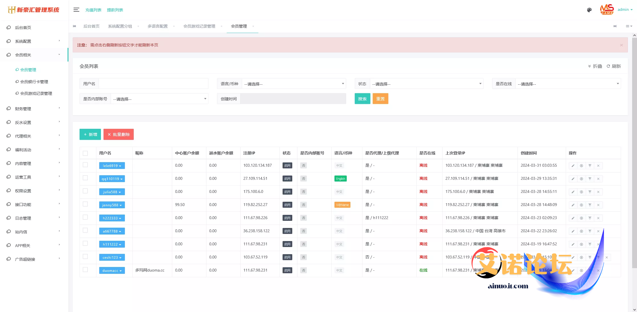Image resolution: width=637 pixels, height=312 pixels.
Task: Toggle the select-all checkbox in table header
Action: pos(85,153)
